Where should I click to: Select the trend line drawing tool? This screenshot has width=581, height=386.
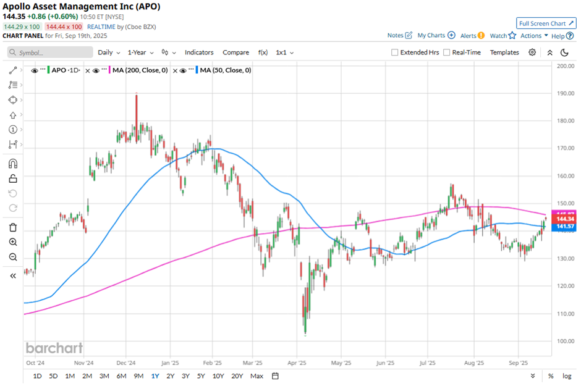[x=13, y=70]
